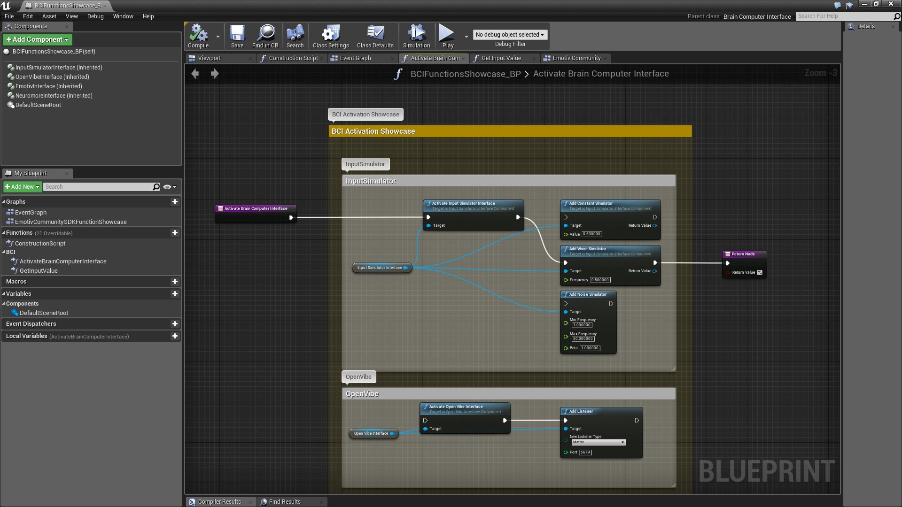This screenshot has width=902, height=507.
Task: Open the Debug menu
Action: [x=95, y=16]
